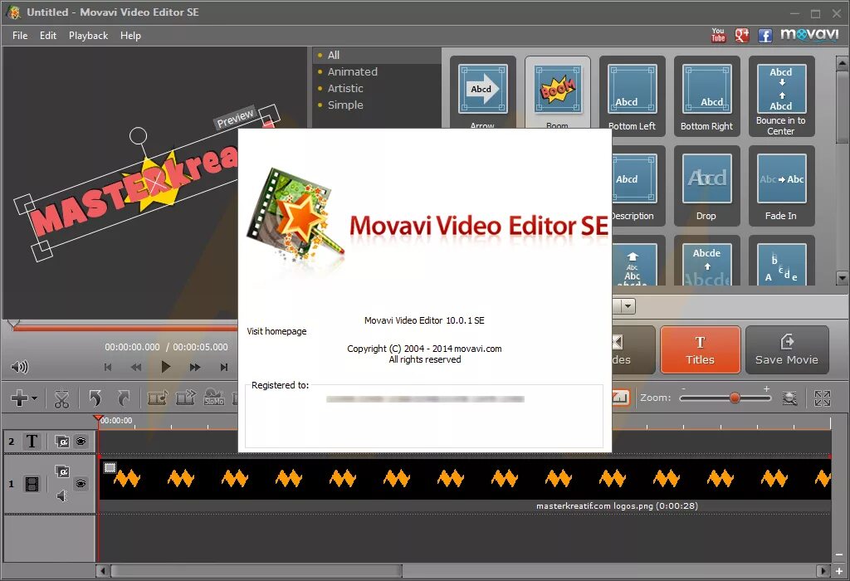Open the dropdown arrow below the titles gallery
This screenshot has width=850, height=581.
tap(628, 306)
